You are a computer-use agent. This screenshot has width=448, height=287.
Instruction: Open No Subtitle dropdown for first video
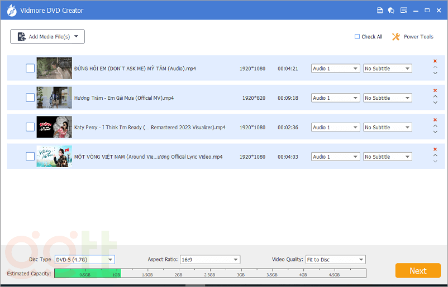(x=387, y=69)
